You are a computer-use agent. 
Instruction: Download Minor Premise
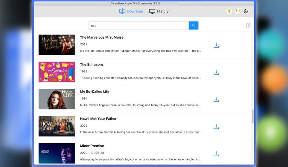click(x=216, y=154)
